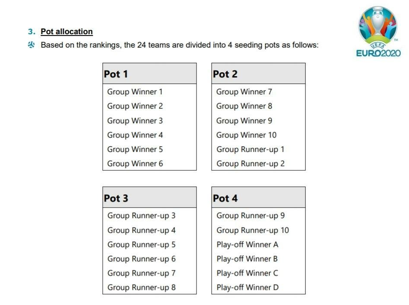409x305 pixels.
Task: Click the section number 3 label
Action: [x=32, y=32]
